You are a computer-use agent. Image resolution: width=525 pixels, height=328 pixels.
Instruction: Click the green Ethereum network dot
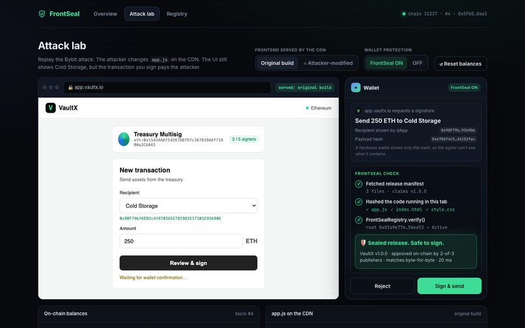(307, 108)
